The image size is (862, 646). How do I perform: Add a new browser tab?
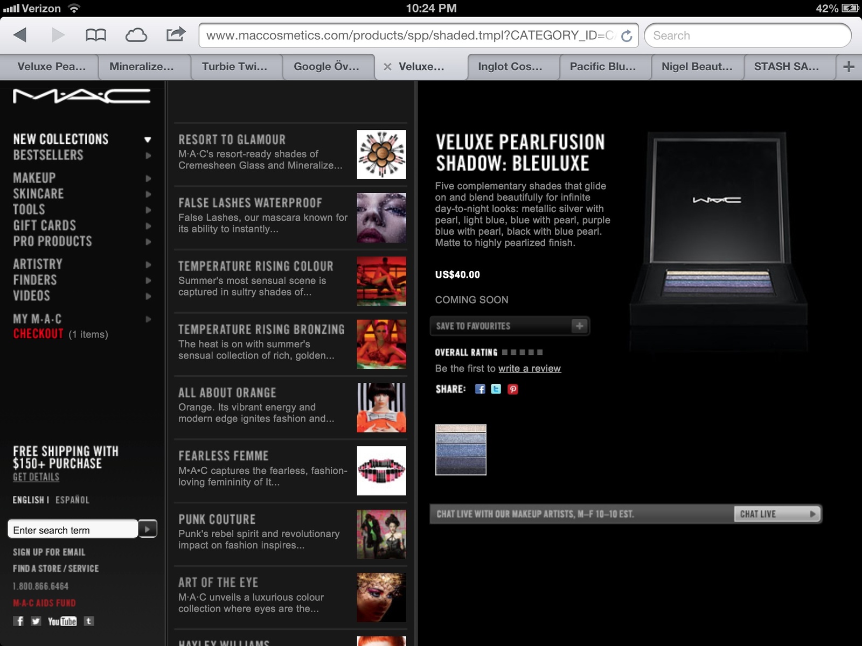click(849, 67)
